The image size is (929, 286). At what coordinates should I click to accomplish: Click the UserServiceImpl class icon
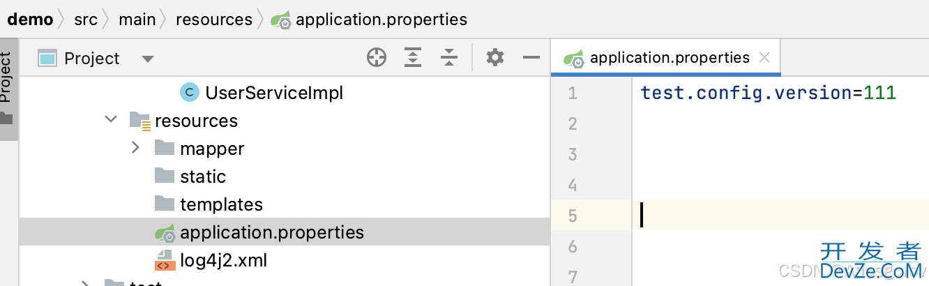pos(189,92)
